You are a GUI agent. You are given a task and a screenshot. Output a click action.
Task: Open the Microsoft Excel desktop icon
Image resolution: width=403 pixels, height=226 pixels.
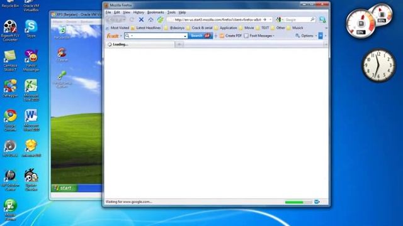coord(31,90)
